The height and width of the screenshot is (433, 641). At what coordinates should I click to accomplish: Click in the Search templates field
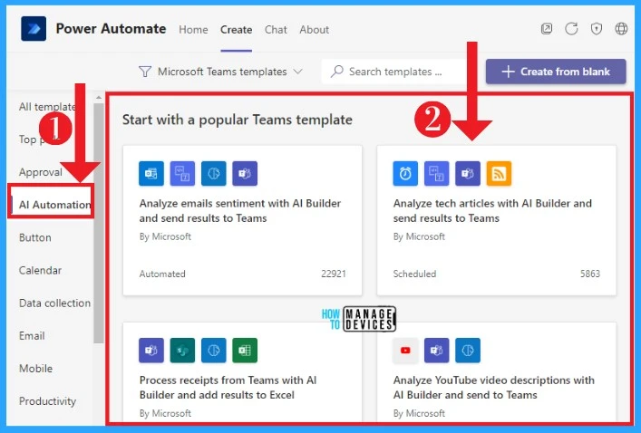tap(394, 72)
